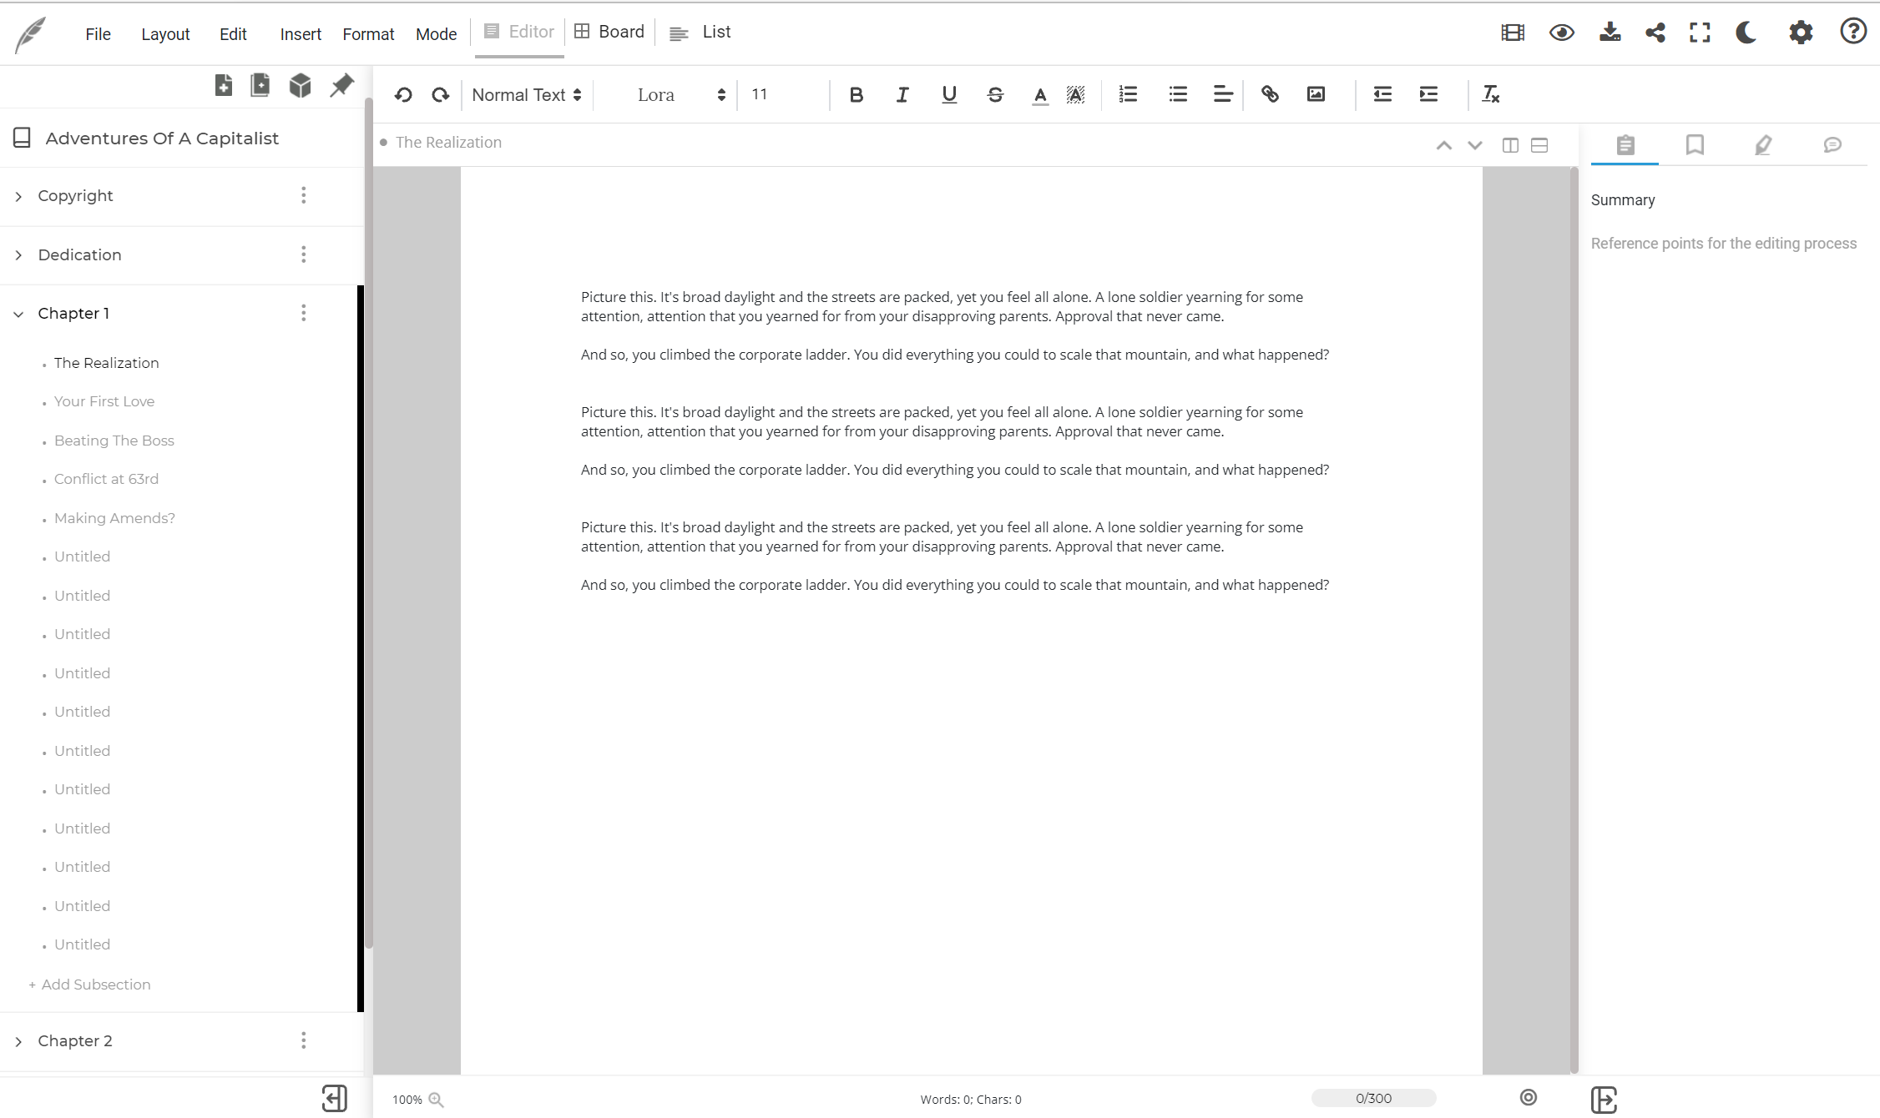Image resolution: width=1880 pixels, height=1118 pixels.
Task: Open the text alignment options
Action: coord(1223,94)
